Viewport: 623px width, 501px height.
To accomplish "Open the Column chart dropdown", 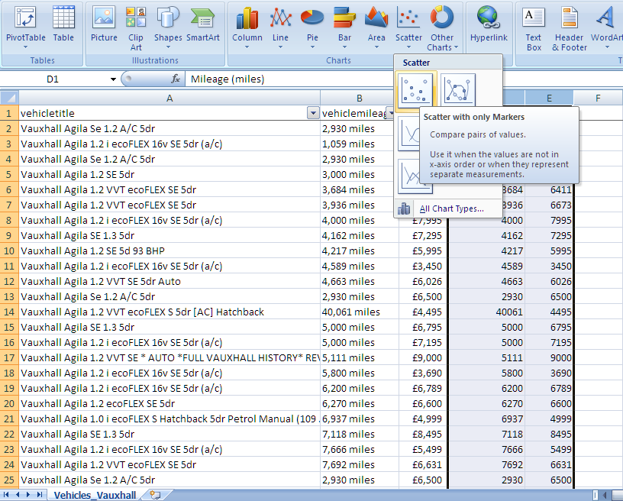I will click(x=247, y=26).
